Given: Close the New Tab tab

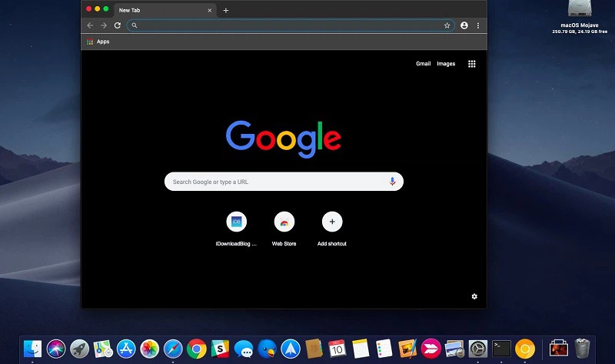Looking at the screenshot, I should tap(209, 11).
